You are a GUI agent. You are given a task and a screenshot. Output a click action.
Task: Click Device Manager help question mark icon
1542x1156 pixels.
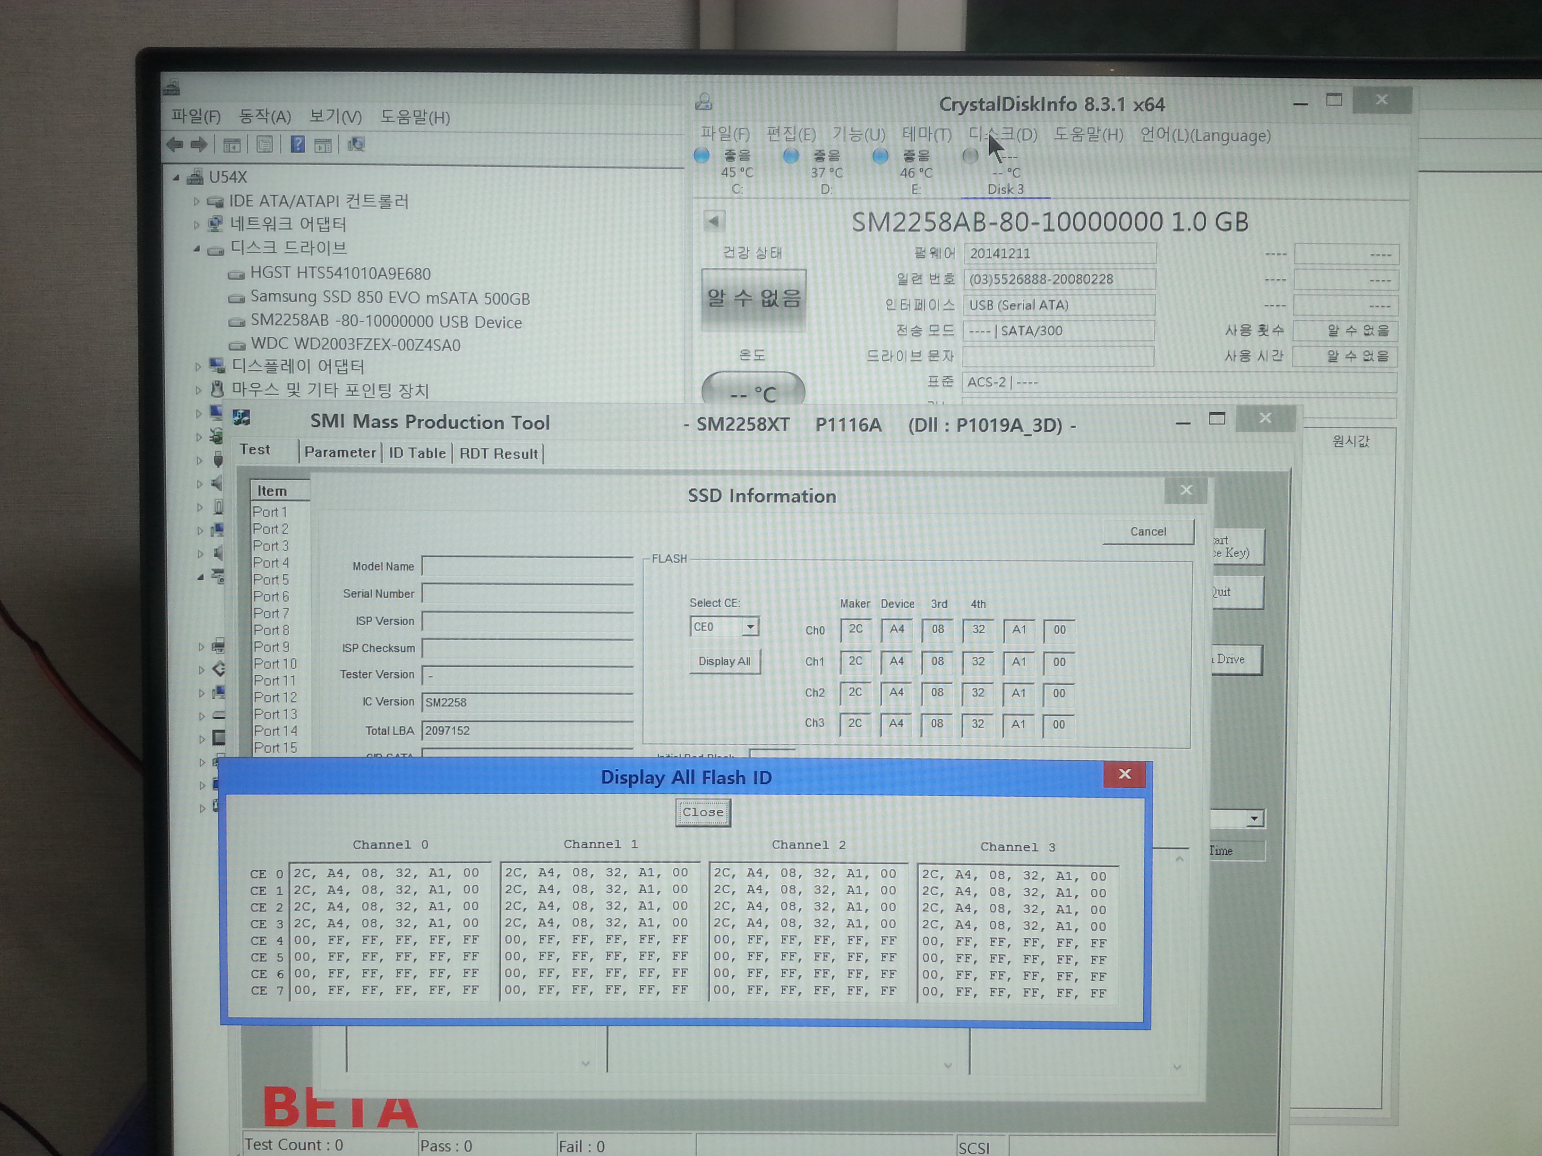point(298,144)
